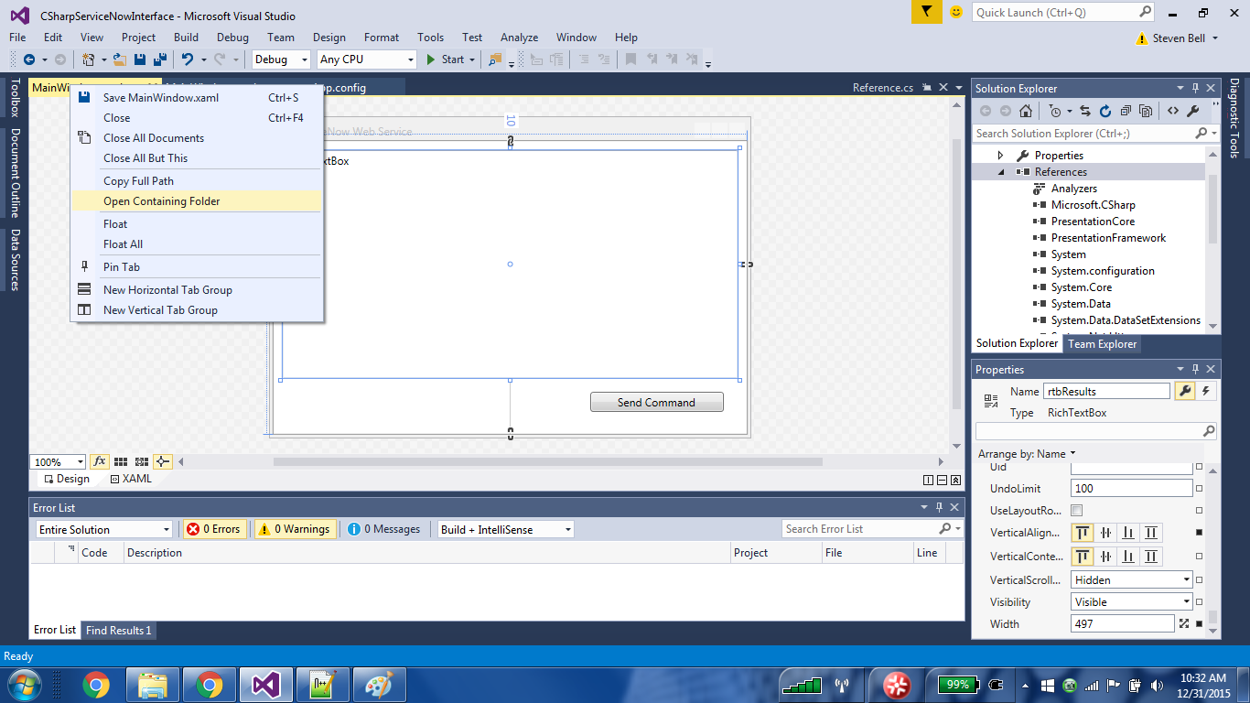Viewport: 1250px width, 703px height.
Task: Click the Save All toolbar icon
Action: click(158, 59)
